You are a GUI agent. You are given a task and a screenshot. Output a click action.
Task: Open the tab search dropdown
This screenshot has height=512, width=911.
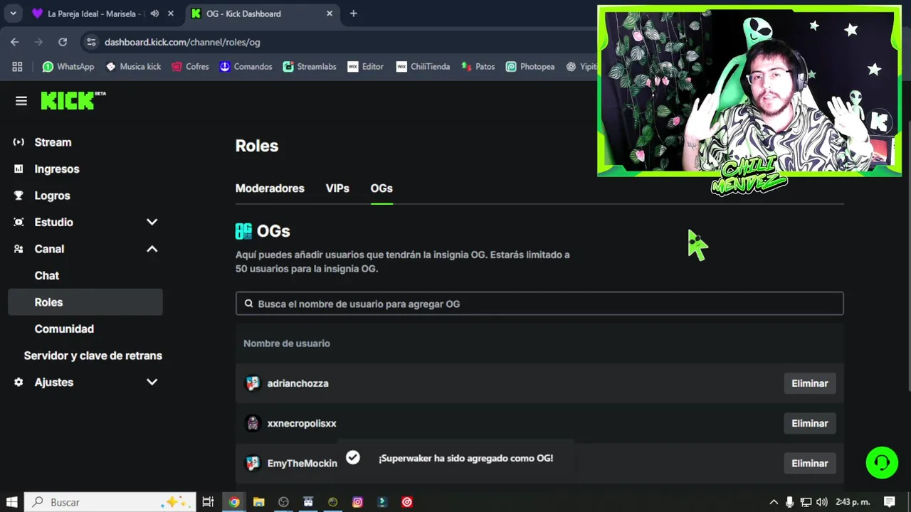(13, 14)
